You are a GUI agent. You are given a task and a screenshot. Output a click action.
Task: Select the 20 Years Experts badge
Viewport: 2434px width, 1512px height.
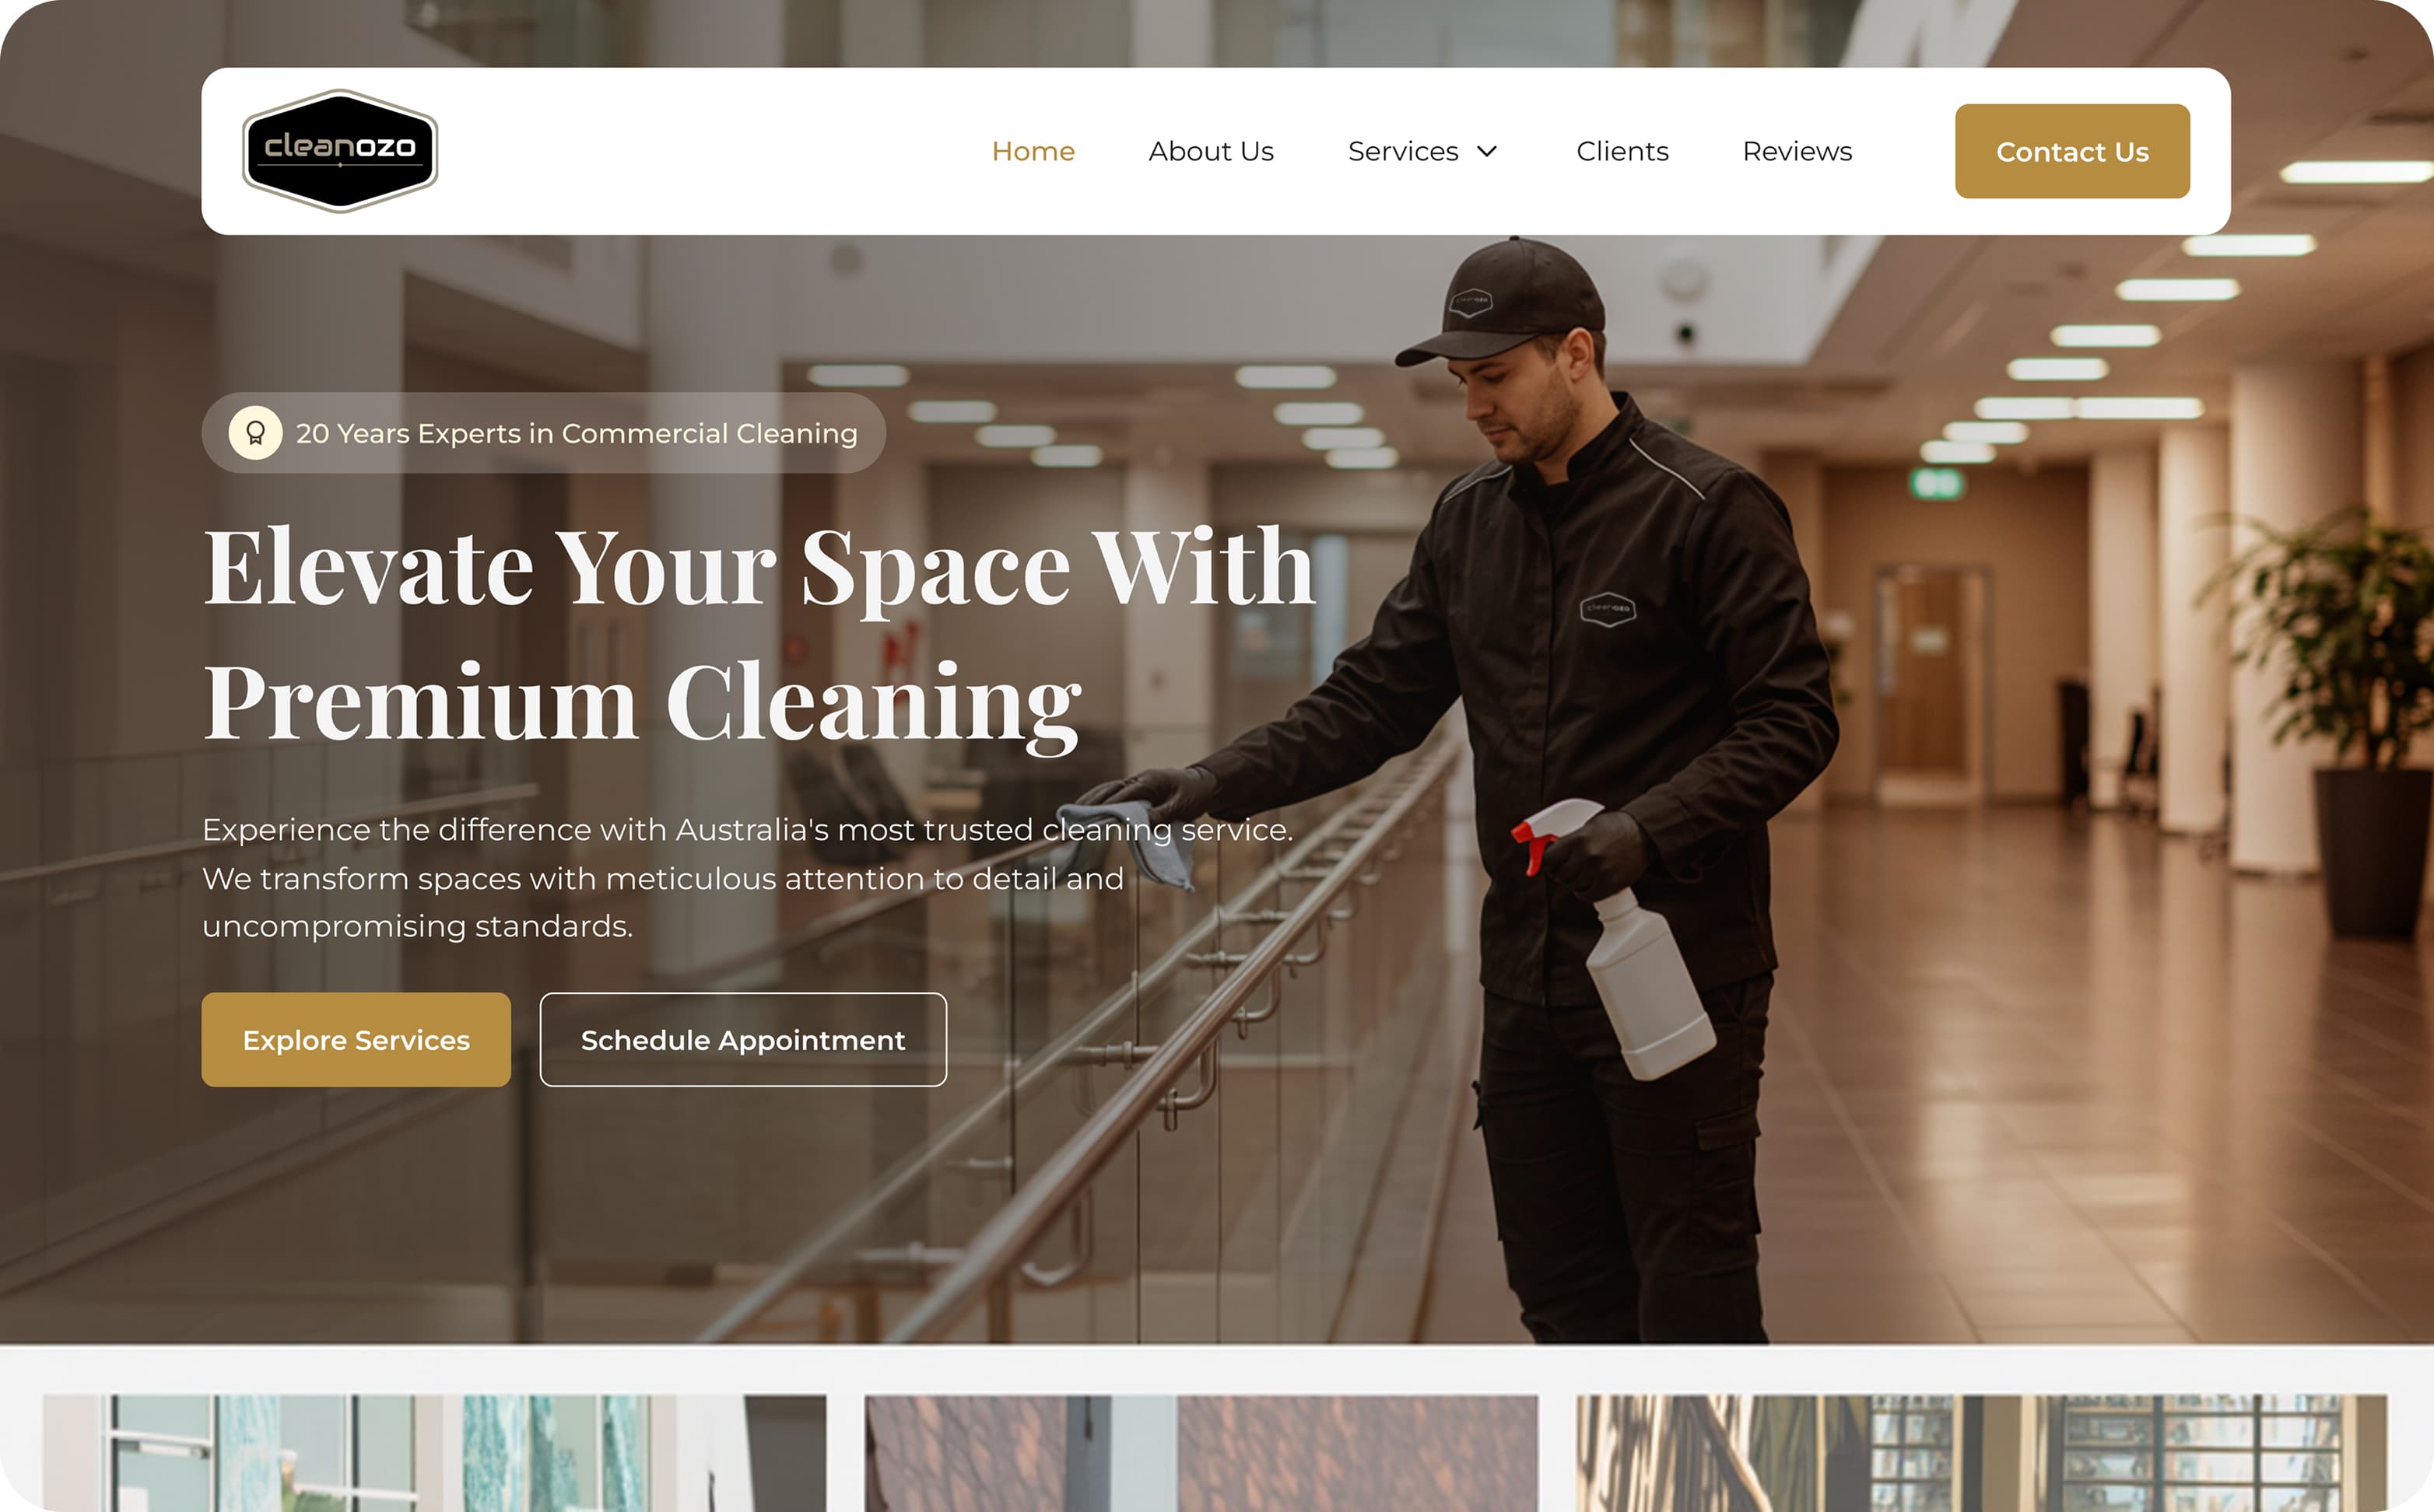coord(543,433)
